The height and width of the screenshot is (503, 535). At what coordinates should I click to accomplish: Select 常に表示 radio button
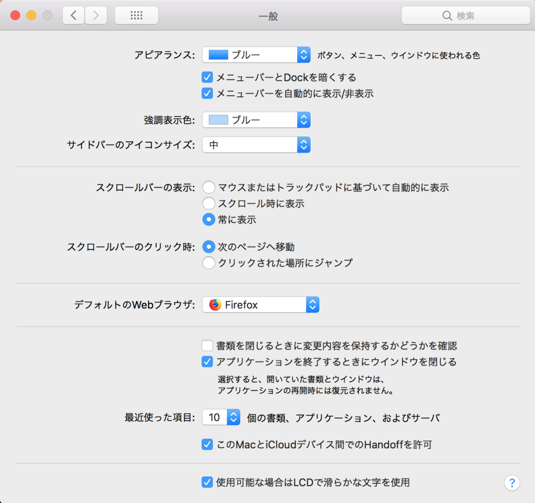coord(209,219)
